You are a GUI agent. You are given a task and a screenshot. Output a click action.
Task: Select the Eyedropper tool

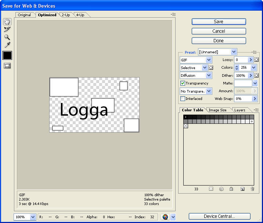coord(7,45)
